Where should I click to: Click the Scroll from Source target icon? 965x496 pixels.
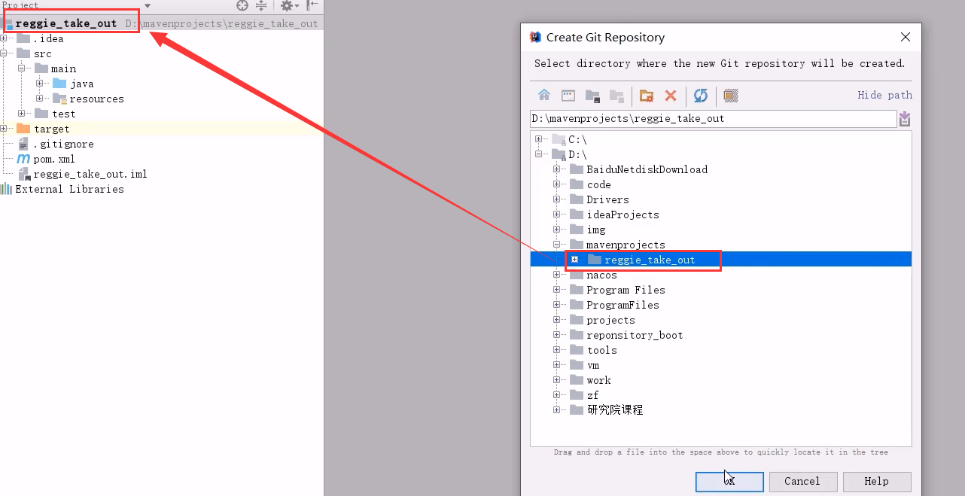(242, 5)
